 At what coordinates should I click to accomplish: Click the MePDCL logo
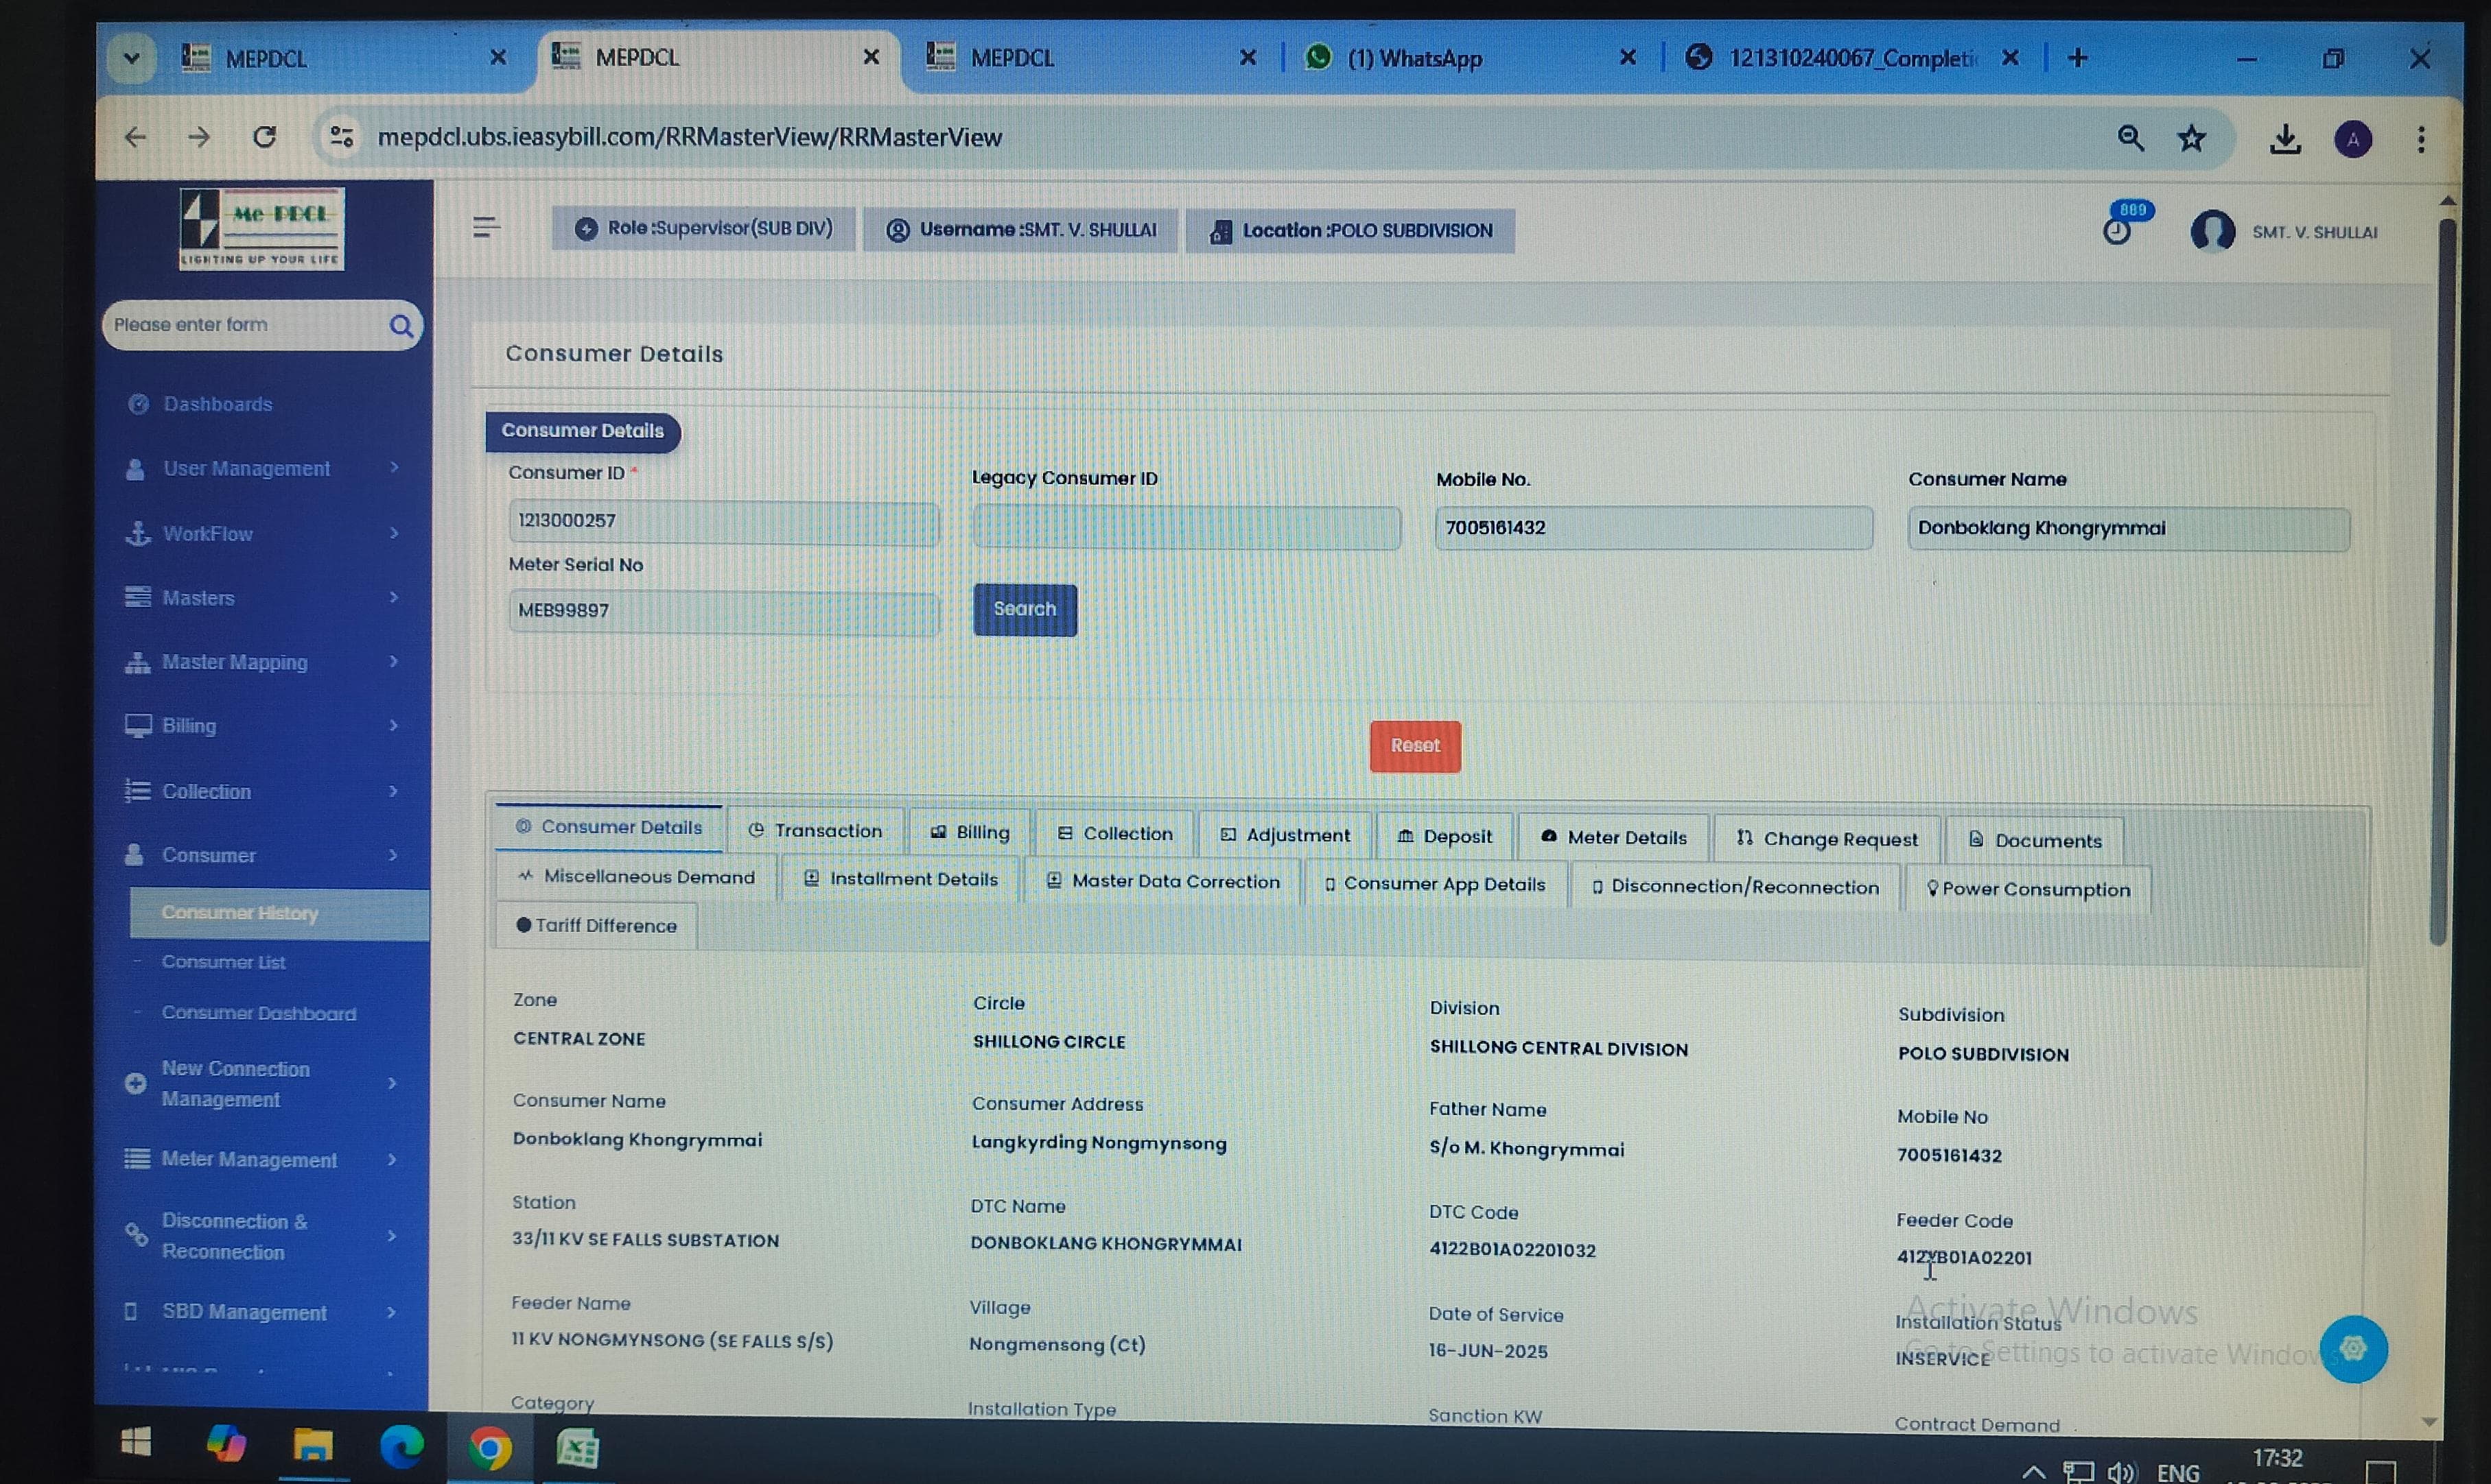262,229
